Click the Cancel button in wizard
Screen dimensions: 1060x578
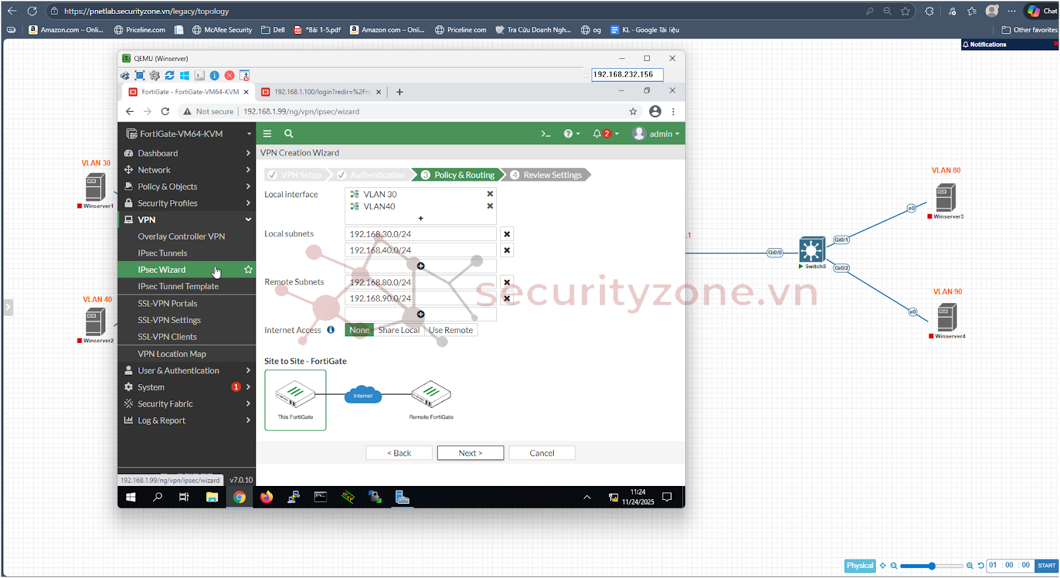point(542,453)
